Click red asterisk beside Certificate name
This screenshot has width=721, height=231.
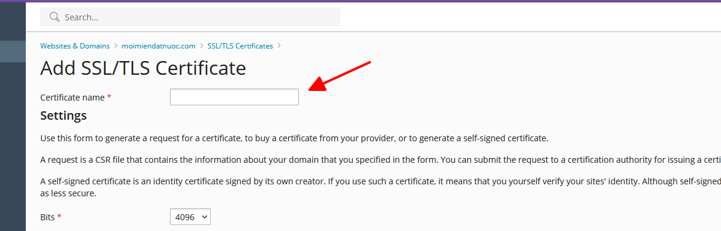click(x=109, y=97)
